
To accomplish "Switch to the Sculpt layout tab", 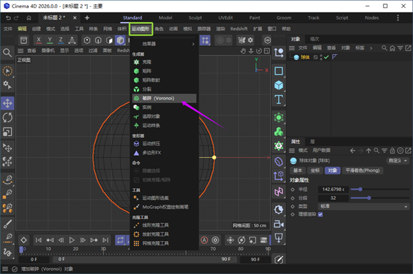I will tap(195, 18).
